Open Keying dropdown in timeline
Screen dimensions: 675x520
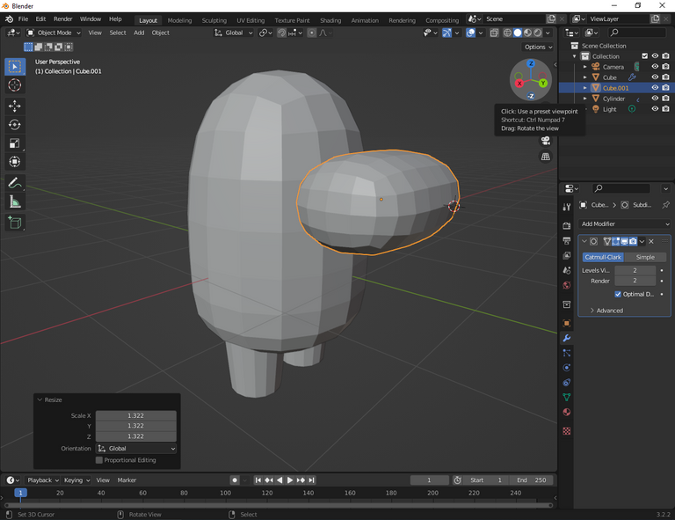point(76,480)
